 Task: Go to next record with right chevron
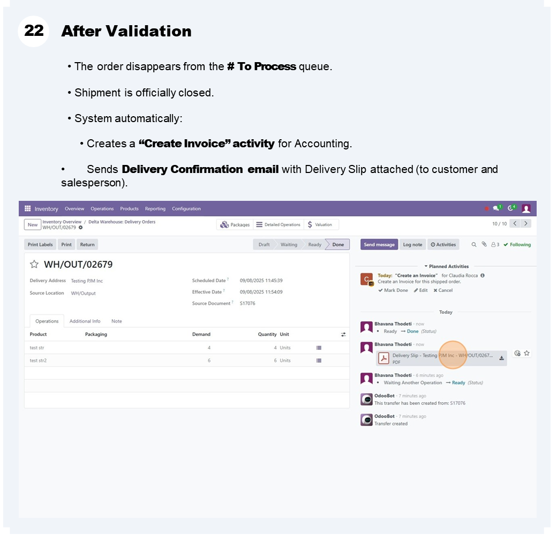pos(526,224)
